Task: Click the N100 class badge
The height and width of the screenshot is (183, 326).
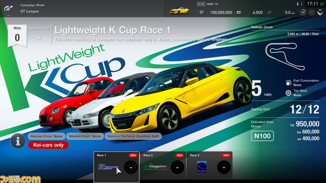Action: [x=262, y=136]
